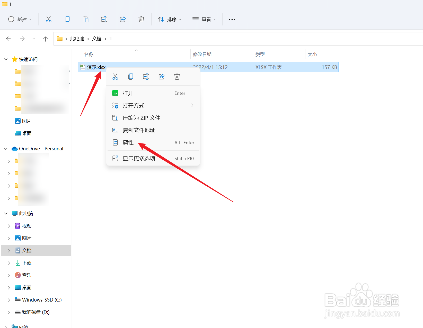Cut the file via context menu scissors
This screenshot has width=423, height=328.
point(115,77)
